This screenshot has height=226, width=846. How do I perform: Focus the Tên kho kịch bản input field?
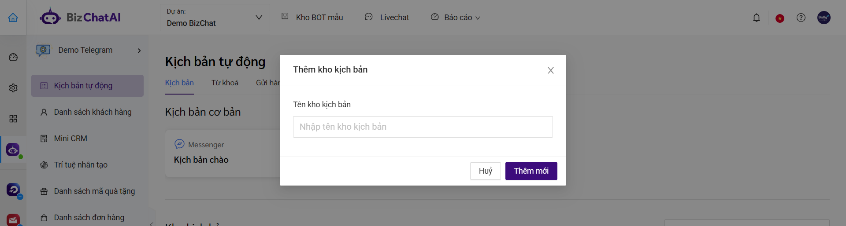423,127
